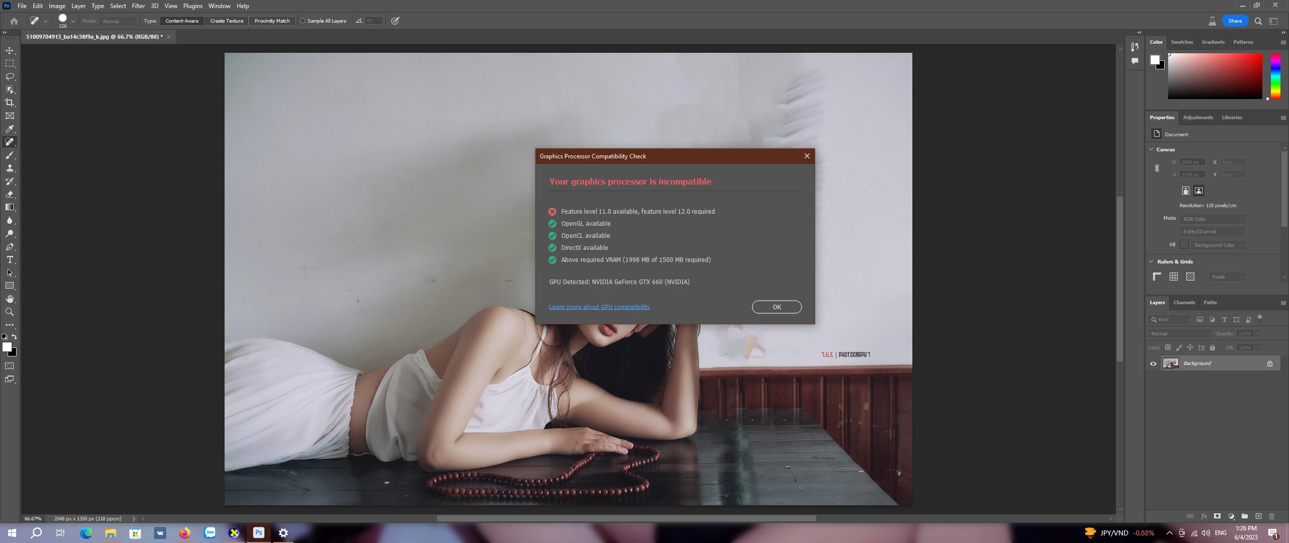Image resolution: width=1289 pixels, height=543 pixels.
Task: Select the Pen tool
Action: tap(10, 246)
